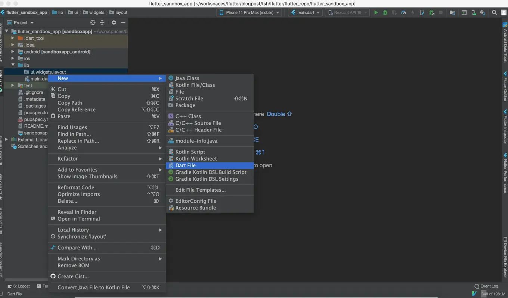Open the Event Log in status bar

(486, 286)
